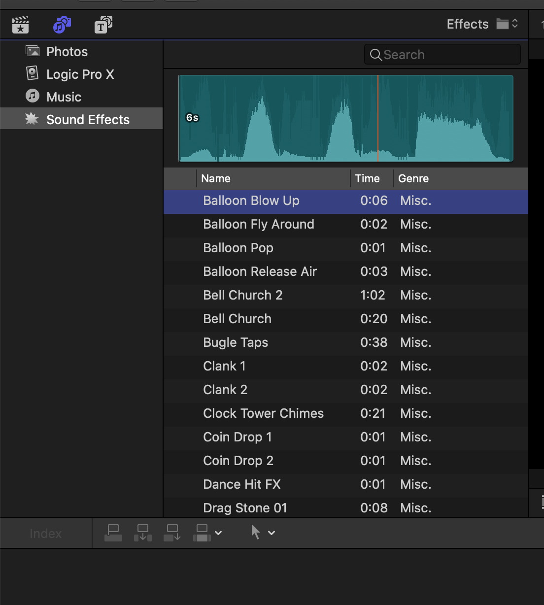Select Drag Stone 01 sound effect
The image size is (544, 605).
(x=346, y=507)
